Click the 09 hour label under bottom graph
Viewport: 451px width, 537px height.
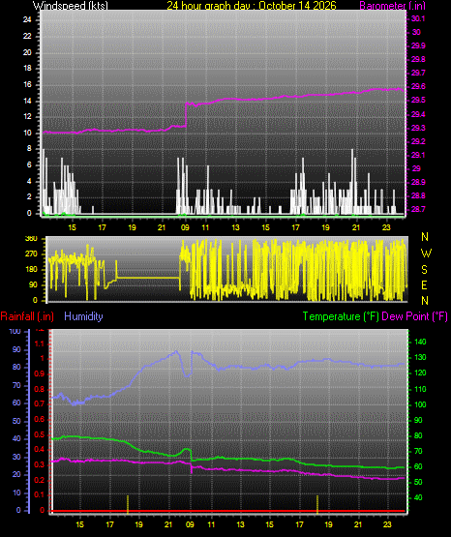[190, 524]
